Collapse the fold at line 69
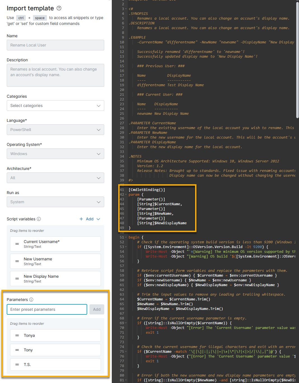The height and width of the screenshot is (383, 299). click(x=126, y=323)
